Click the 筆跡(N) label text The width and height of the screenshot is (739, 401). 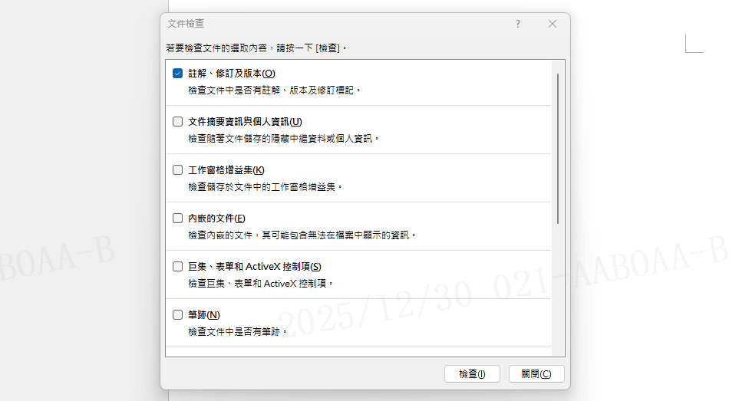(x=204, y=315)
